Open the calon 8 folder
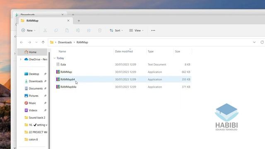Image resolution: width=265 pixels, height=149 pixels. pyautogui.click(x=31, y=139)
